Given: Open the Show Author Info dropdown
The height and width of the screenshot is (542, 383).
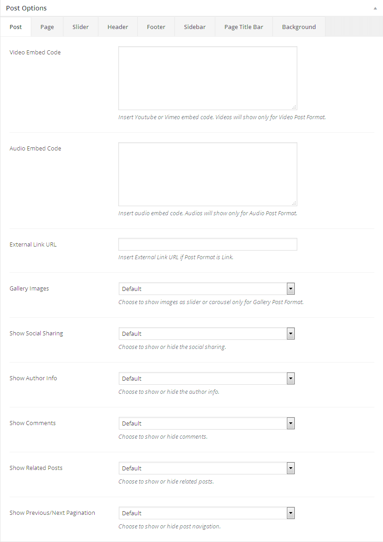Looking at the screenshot, I should click(x=207, y=378).
